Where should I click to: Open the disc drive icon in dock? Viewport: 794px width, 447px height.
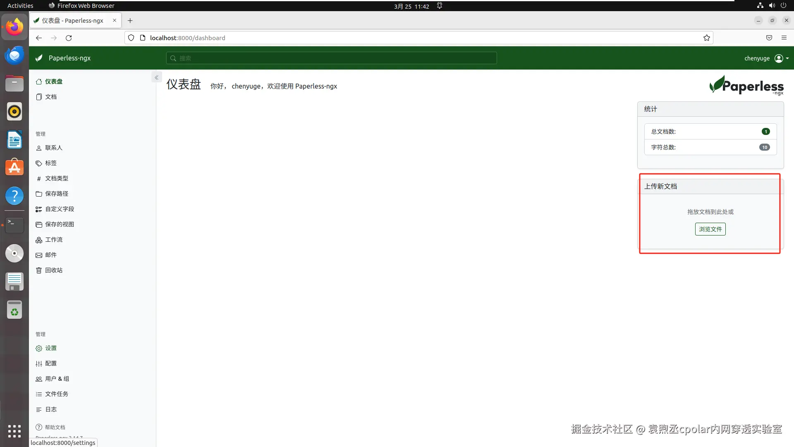tap(14, 253)
